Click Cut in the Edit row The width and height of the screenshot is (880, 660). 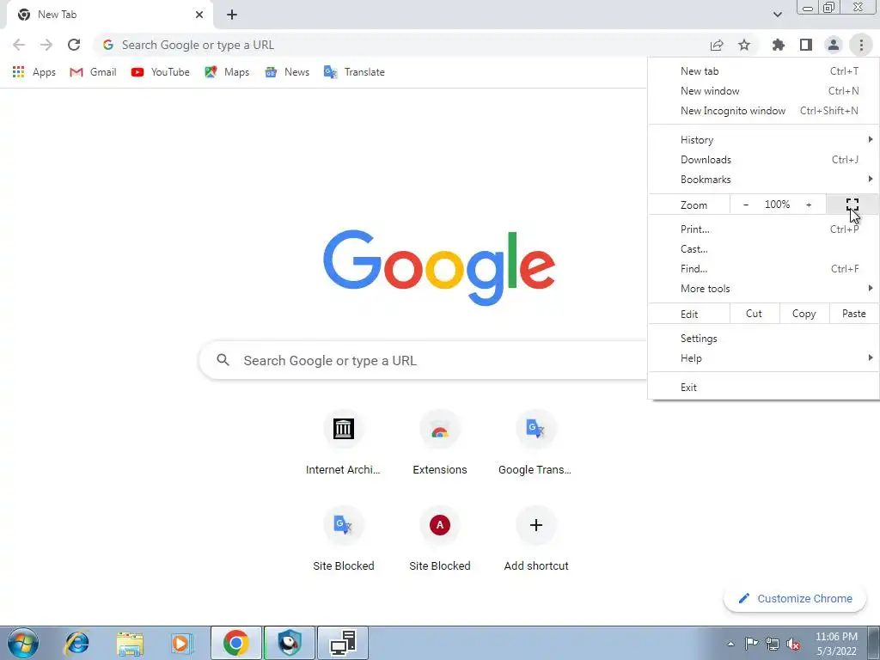coord(755,314)
